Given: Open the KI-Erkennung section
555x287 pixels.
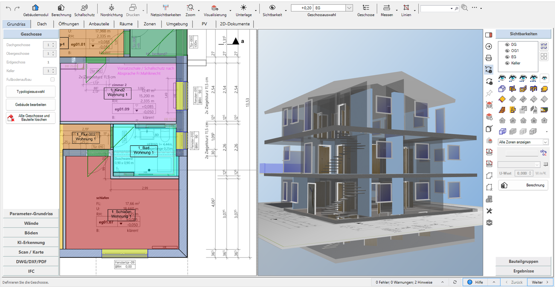Looking at the screenshot, I should click(31, 243).
